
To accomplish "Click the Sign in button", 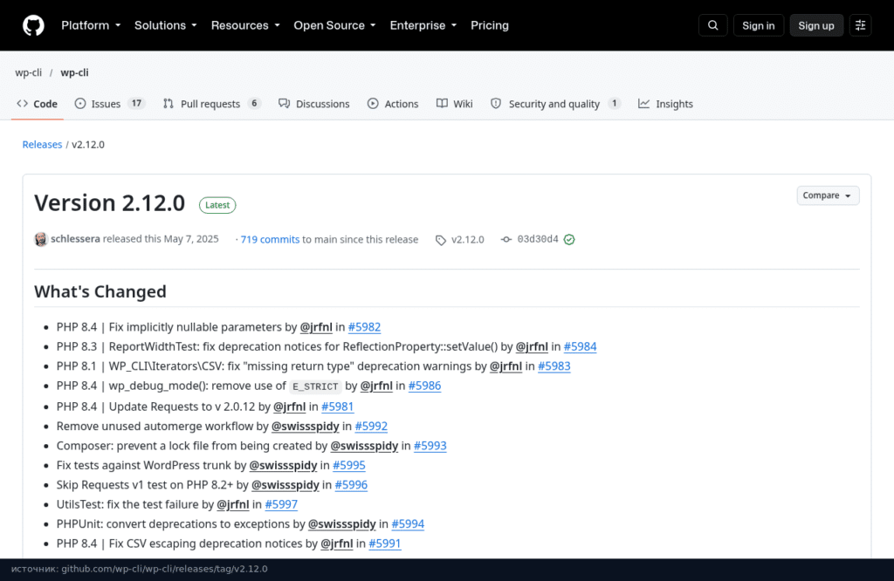I will [759, 25].
